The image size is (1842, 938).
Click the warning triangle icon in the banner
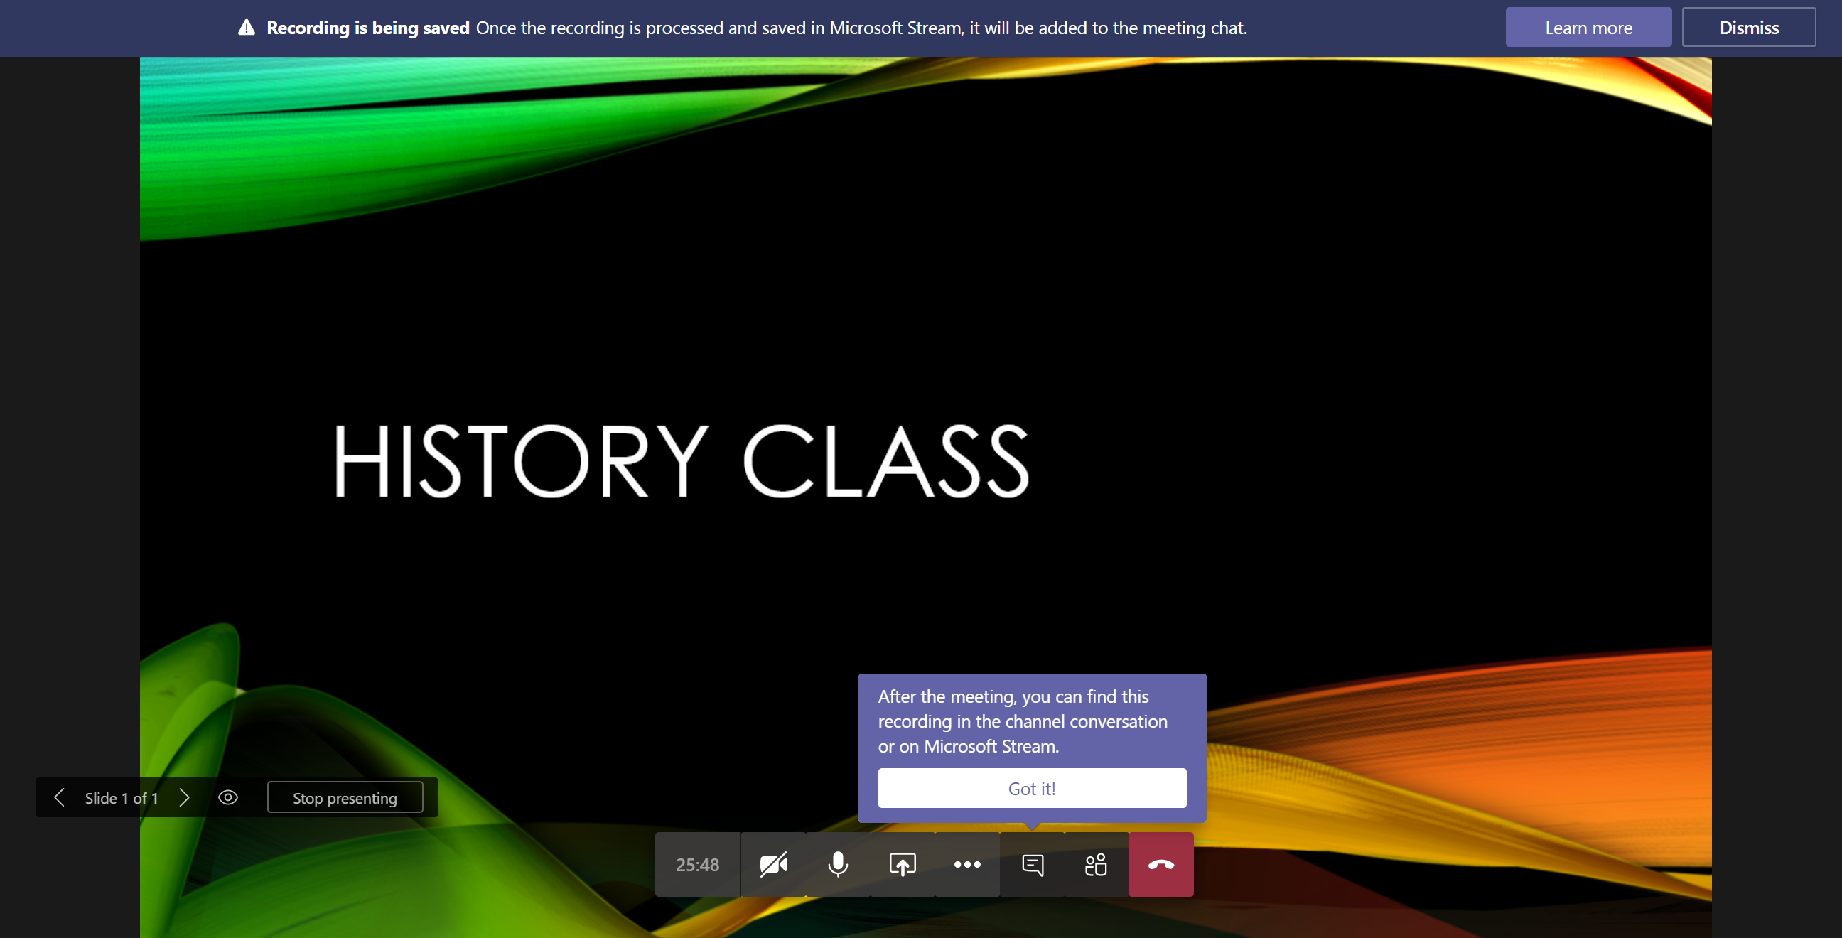pyautogui.click(x=247, y=28)
